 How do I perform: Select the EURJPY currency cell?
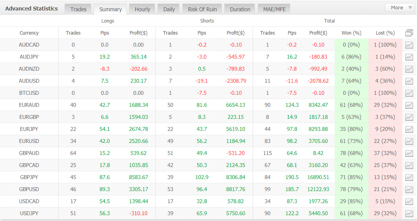(29, 129)
